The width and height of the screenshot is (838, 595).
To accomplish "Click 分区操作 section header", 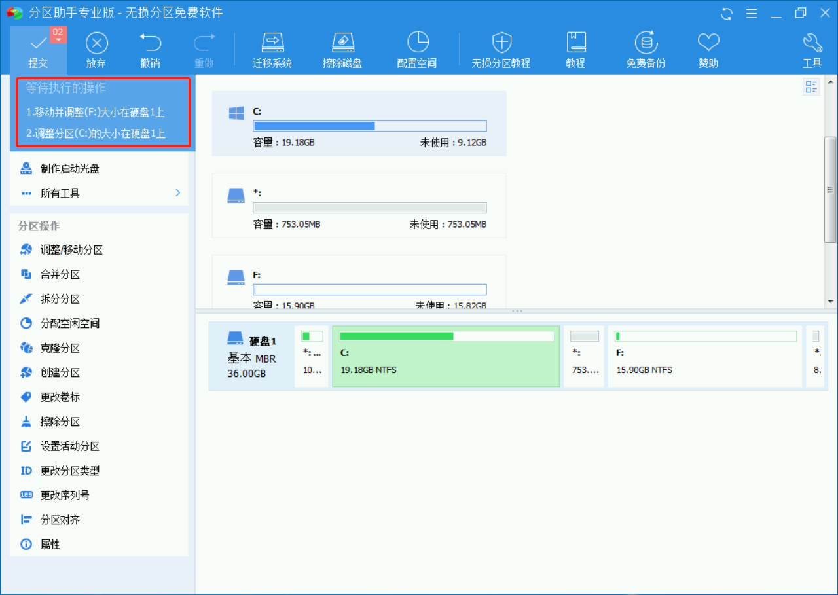I will 39,226.
